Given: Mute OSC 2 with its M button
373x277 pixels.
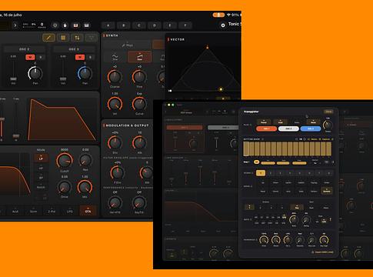Looking at the screenshot, I should [x=30, y=57].
